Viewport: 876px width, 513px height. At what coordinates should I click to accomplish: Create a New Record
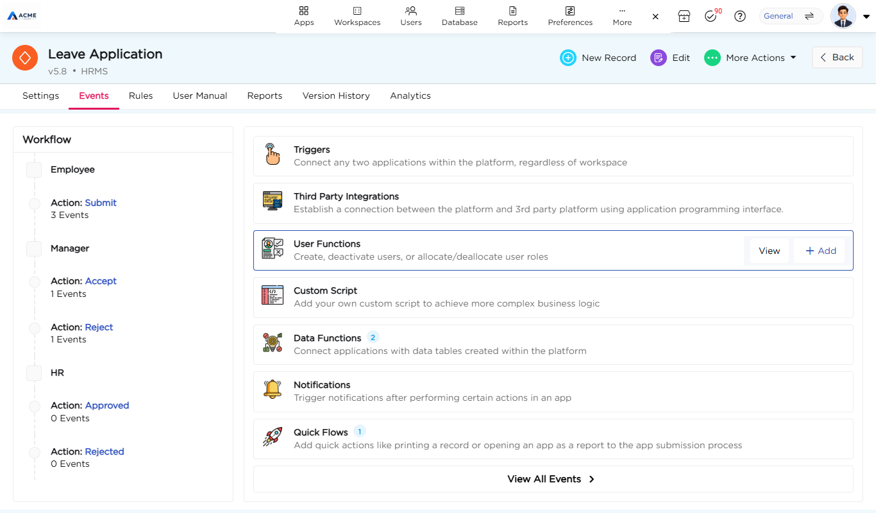click(x=598, y=58)
